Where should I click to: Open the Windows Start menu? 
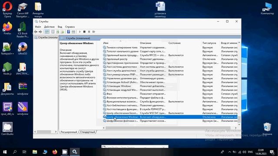(5, 152)
